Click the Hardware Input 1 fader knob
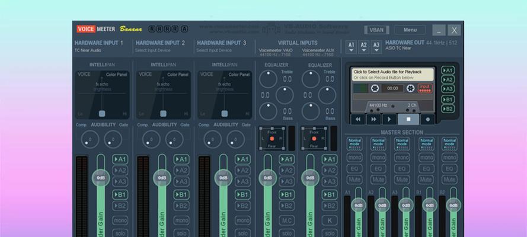527x237 pixels. 101,178
